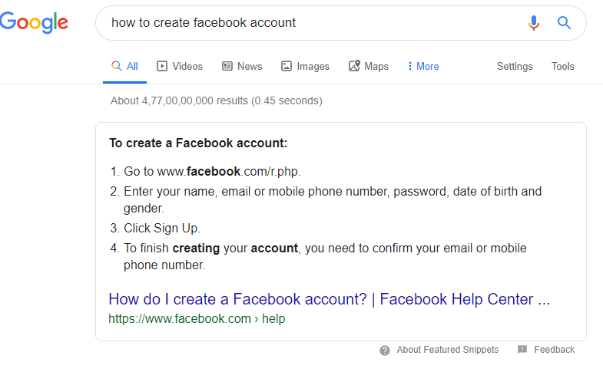The width and height of the screenshot is (603, 372).
Task: Click the Feedback link below the snippet
Action: [x=554, y=350]
